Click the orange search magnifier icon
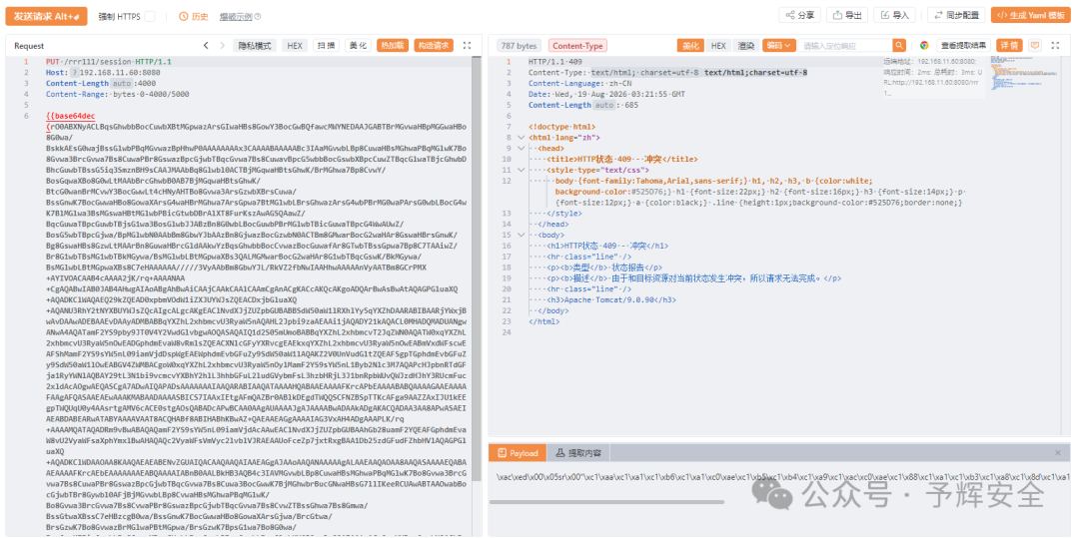 [899, 45]
